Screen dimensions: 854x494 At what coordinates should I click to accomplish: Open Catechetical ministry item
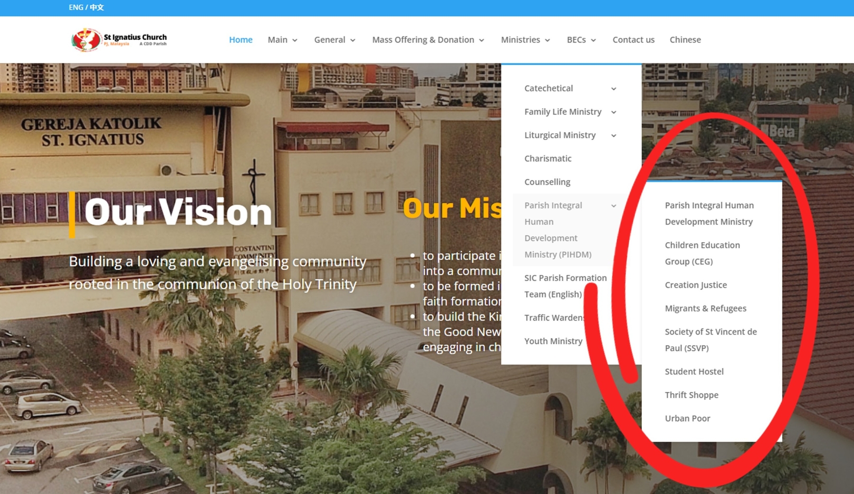click(548, 88)
